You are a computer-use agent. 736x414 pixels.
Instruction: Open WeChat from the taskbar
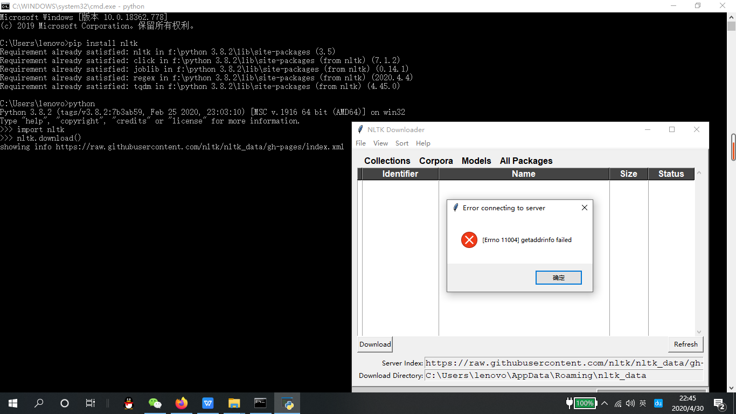click(155, 403)
